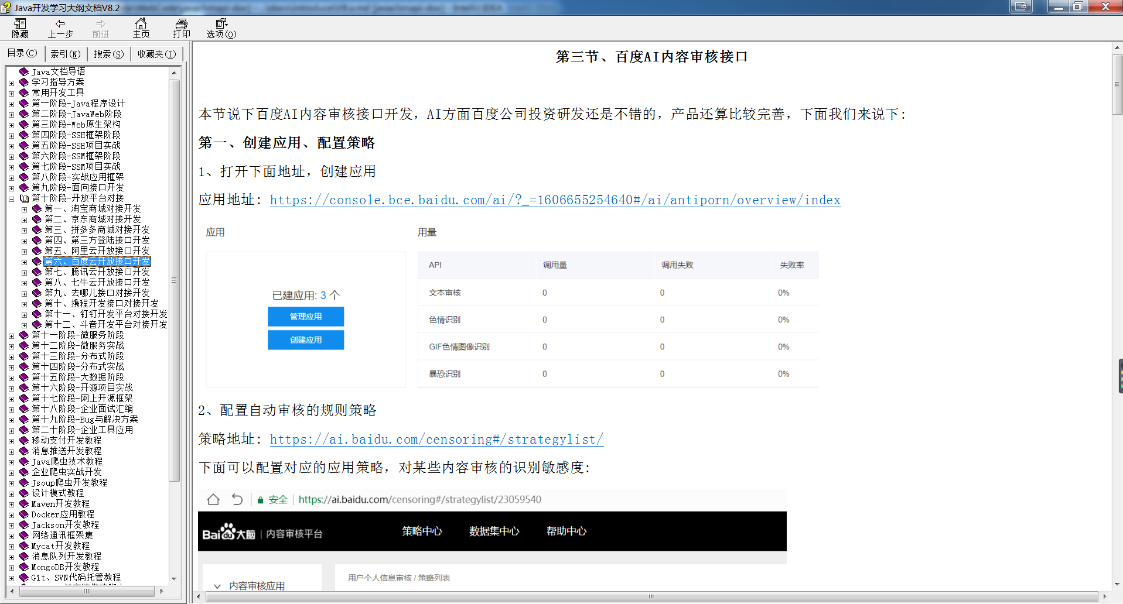Switch to the 索引(N) tab
The width and height of the screenshot is (1123, 604).
coord(65,54)
